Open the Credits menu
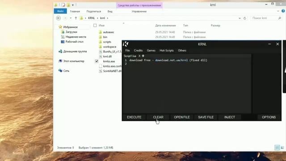Image resolution: width=286 pixels, height=161 pixels. pyautogui.click(x=138, y=51)
